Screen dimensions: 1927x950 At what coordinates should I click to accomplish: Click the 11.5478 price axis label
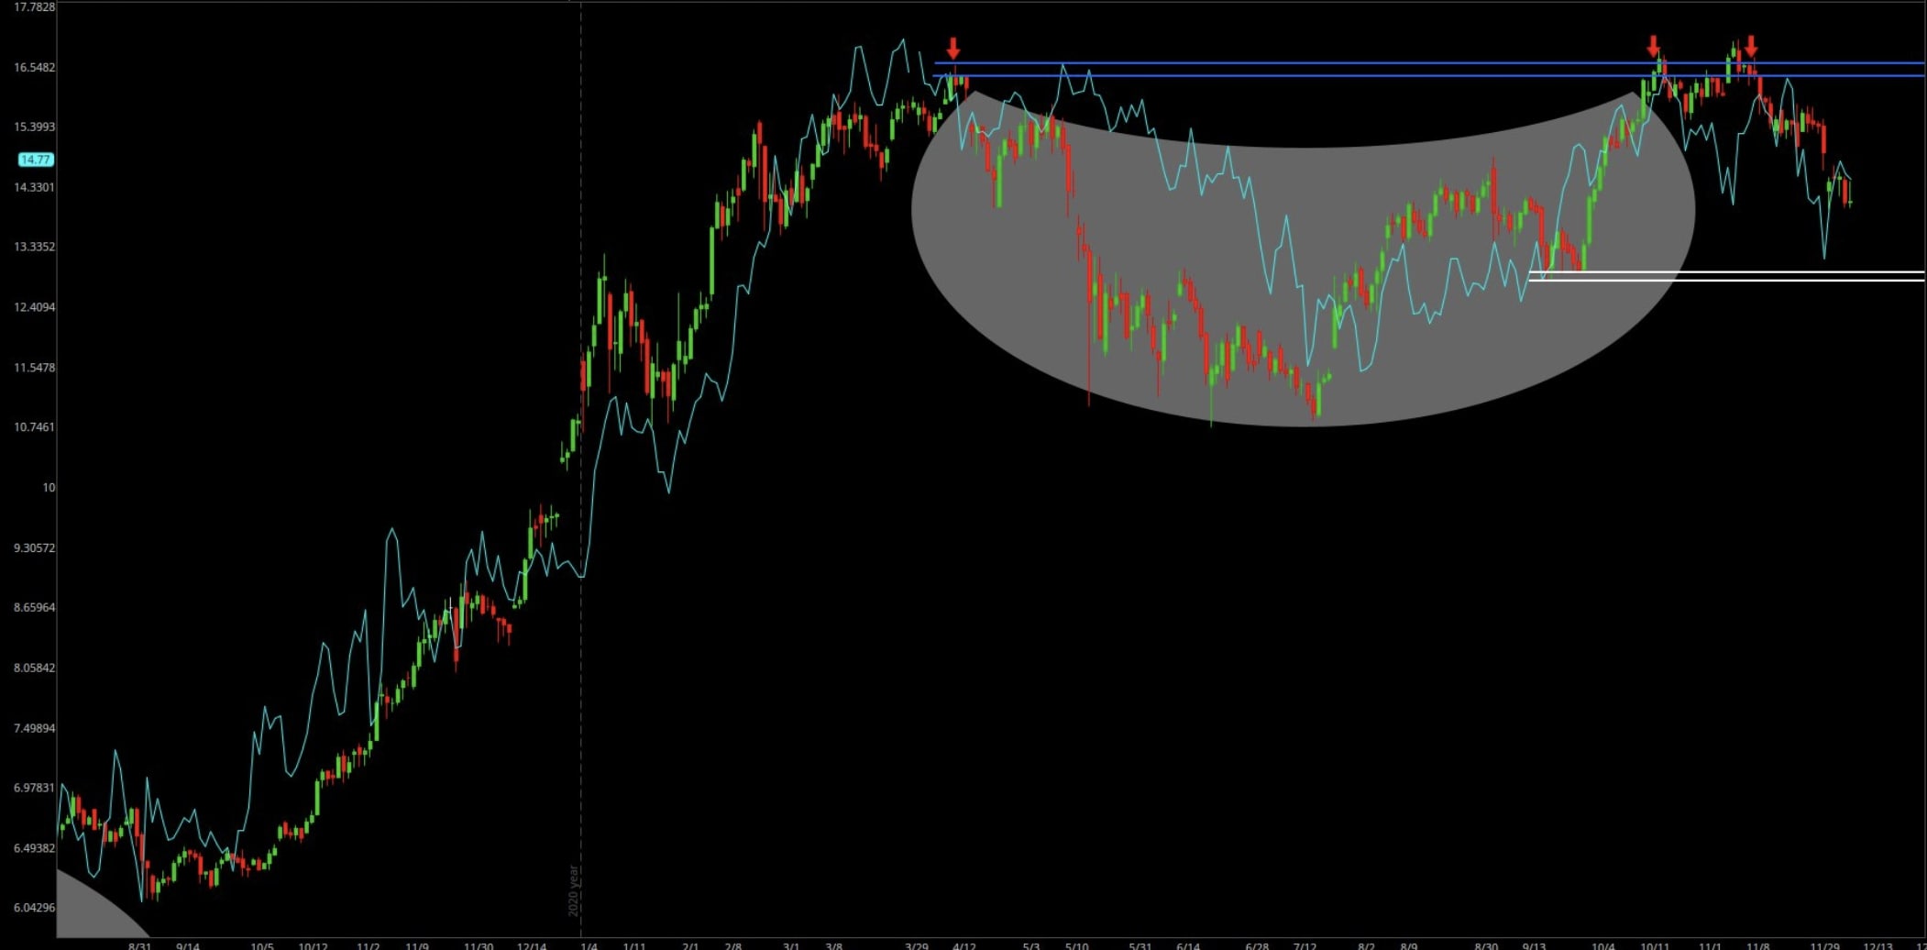[x=35, y=368]
